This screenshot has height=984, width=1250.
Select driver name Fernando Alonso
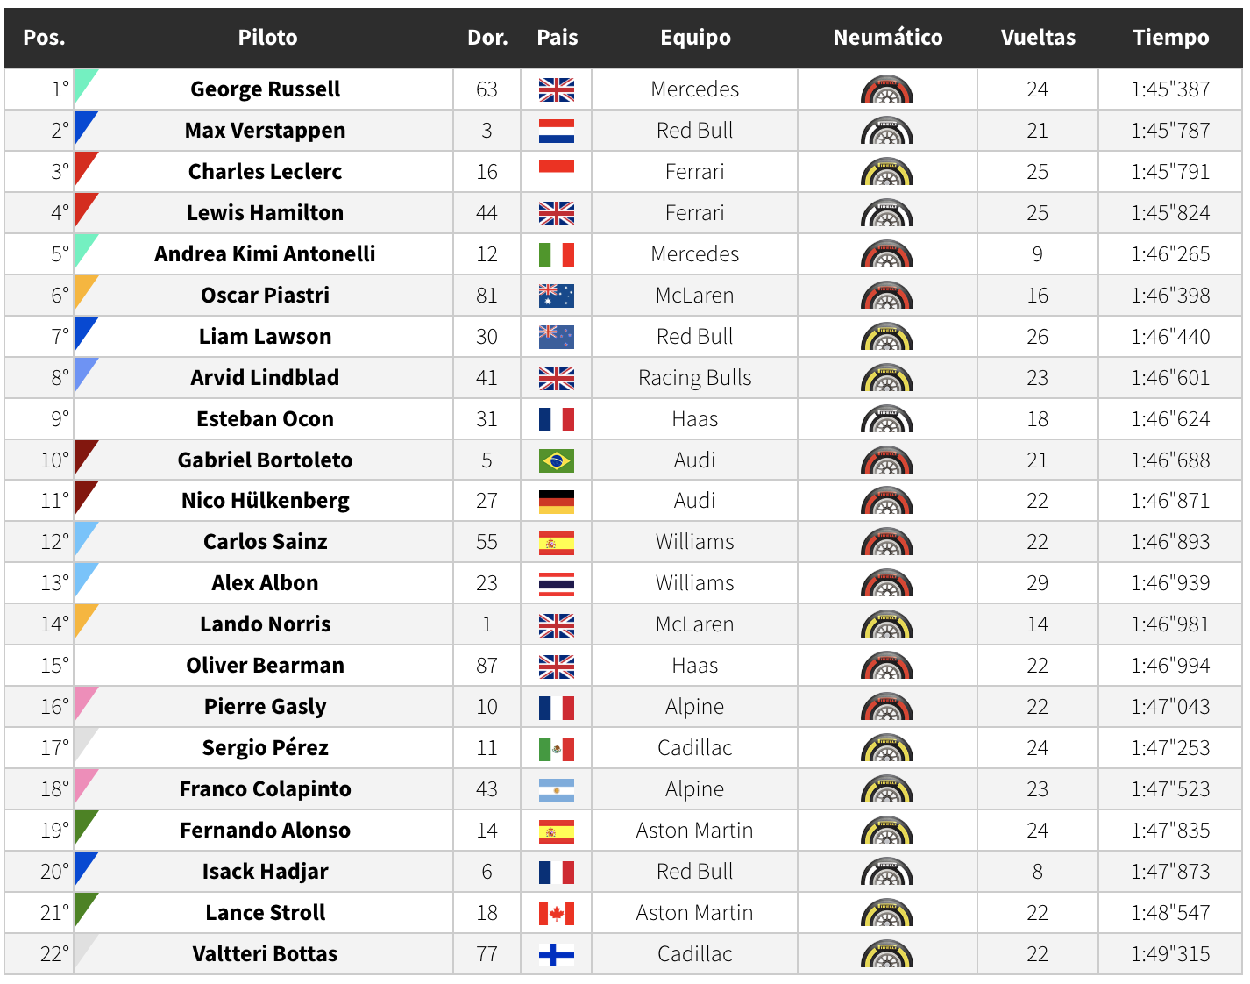[x=265, y=831]
